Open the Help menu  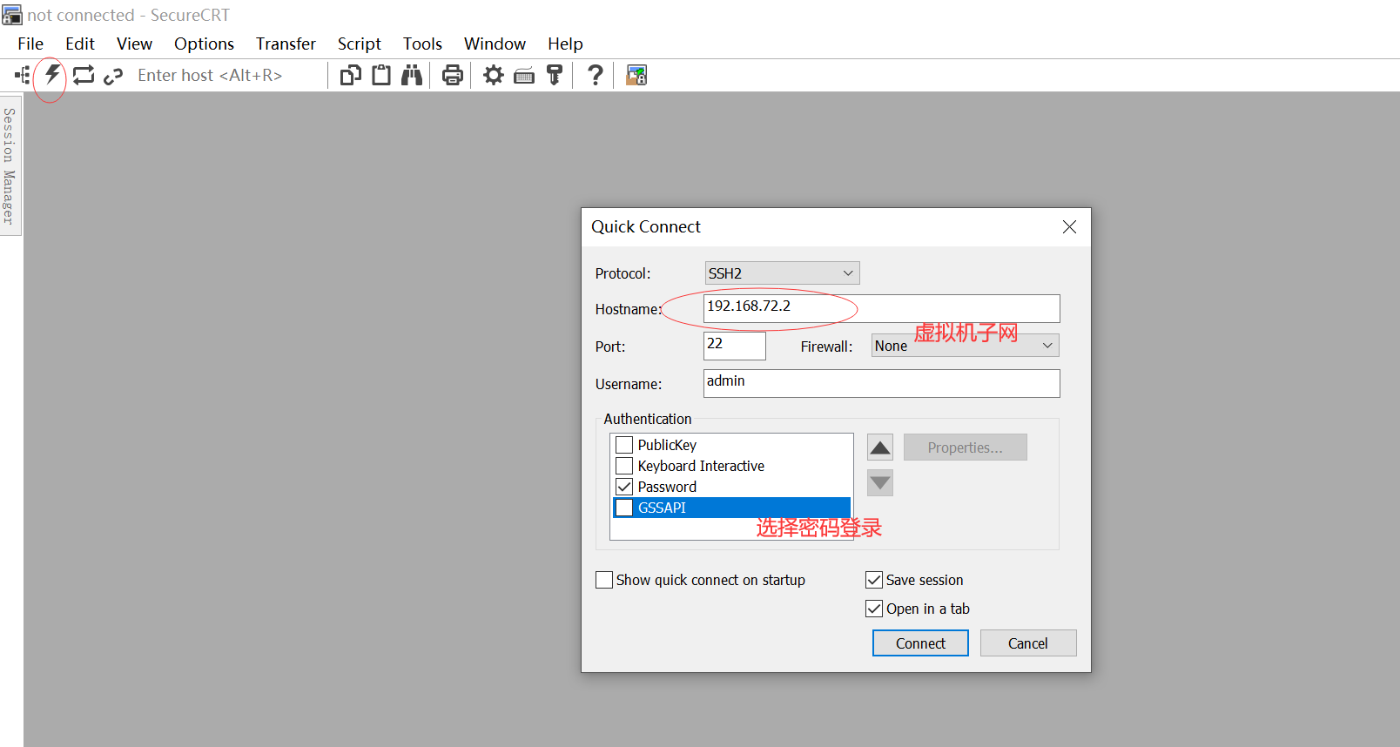[x=565, y=44]
